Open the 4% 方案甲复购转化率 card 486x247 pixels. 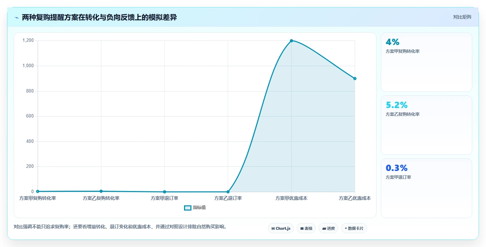pos(426,62)
